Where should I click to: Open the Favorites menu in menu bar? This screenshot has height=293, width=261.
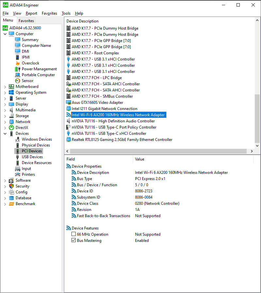pyautogui.click(x=50, y=13)
